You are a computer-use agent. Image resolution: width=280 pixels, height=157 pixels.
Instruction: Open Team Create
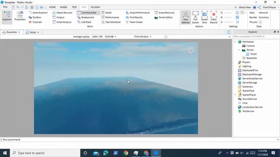tap(134, 22)
